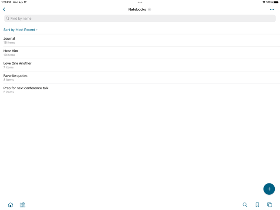Tap the battery indicator in status bar
Screen dimensions: 280x210
(276, 2)
